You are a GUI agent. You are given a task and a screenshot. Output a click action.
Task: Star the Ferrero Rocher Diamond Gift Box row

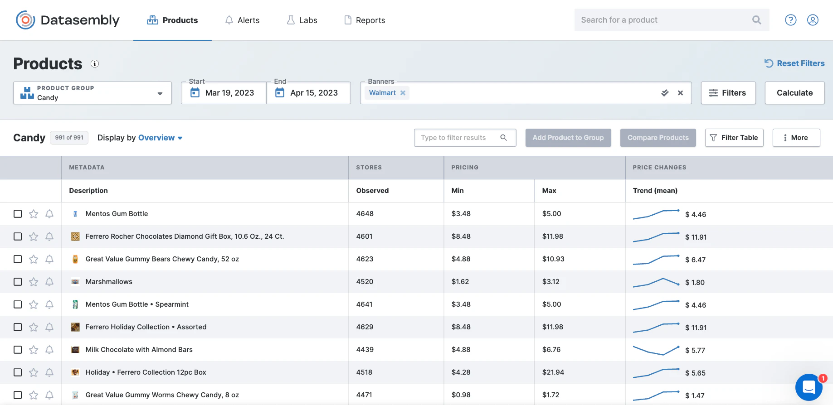coord(34,236)
